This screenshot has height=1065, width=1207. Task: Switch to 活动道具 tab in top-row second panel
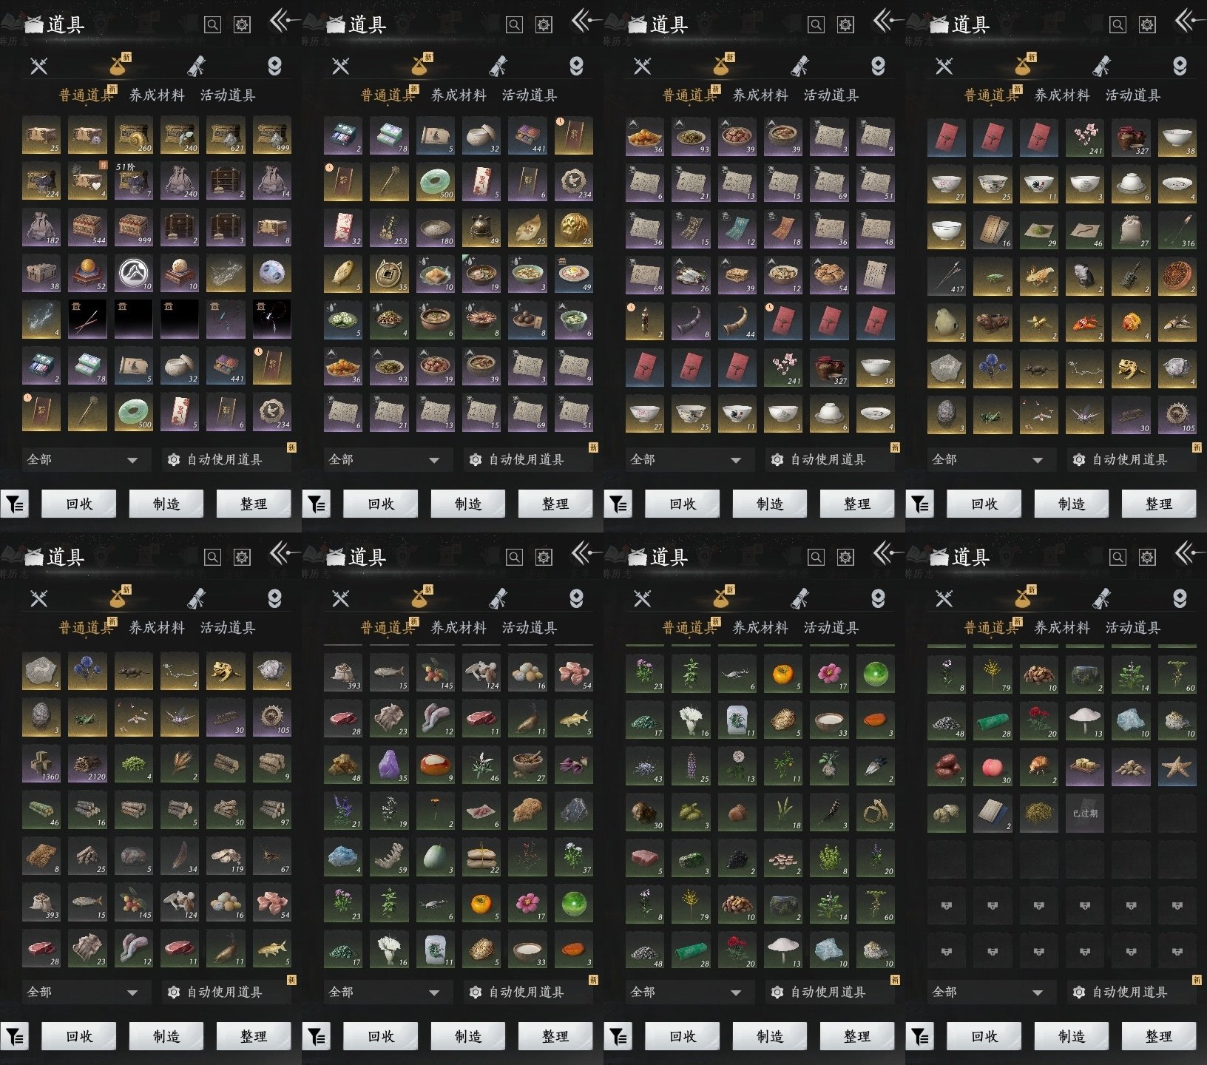point(530,95)
